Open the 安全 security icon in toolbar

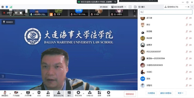click(x=39, y=94)
